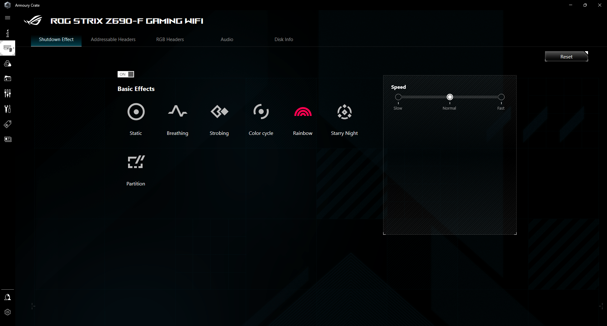This screenshot has height=326, width=607.
Task: Open Aura Sync from the sidebar
Action: 8,63
